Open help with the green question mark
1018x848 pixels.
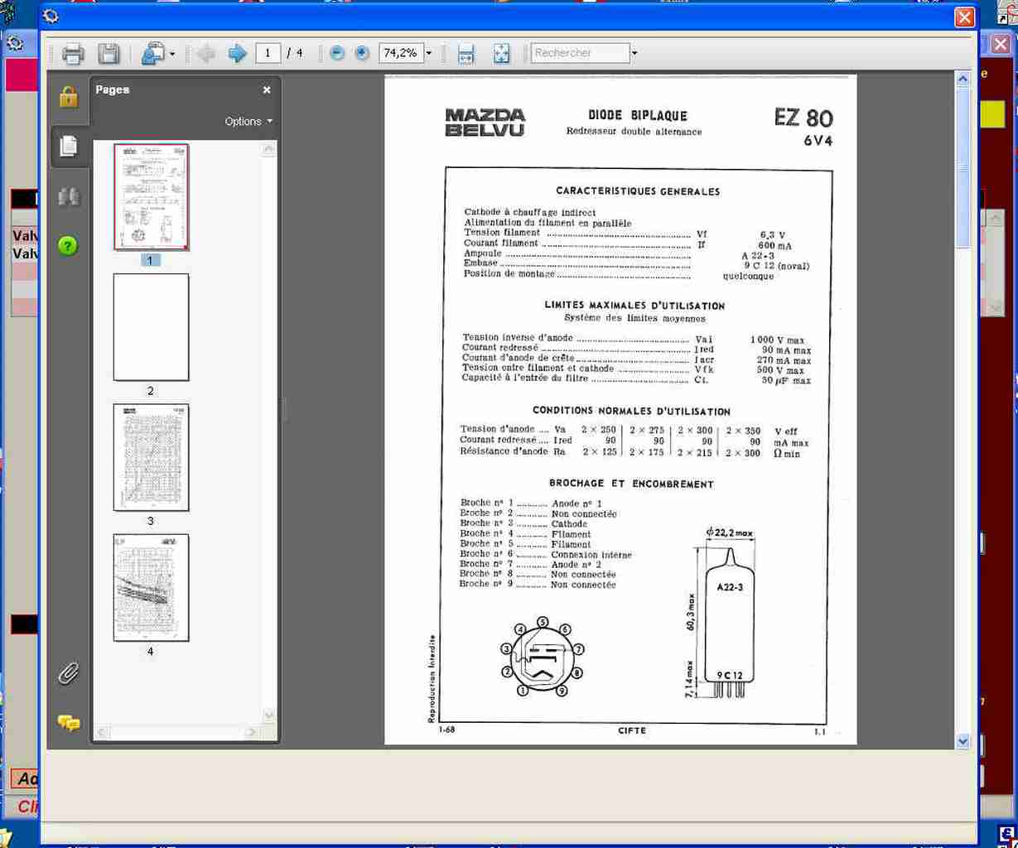pyautogui.click(x=68, y=245)
